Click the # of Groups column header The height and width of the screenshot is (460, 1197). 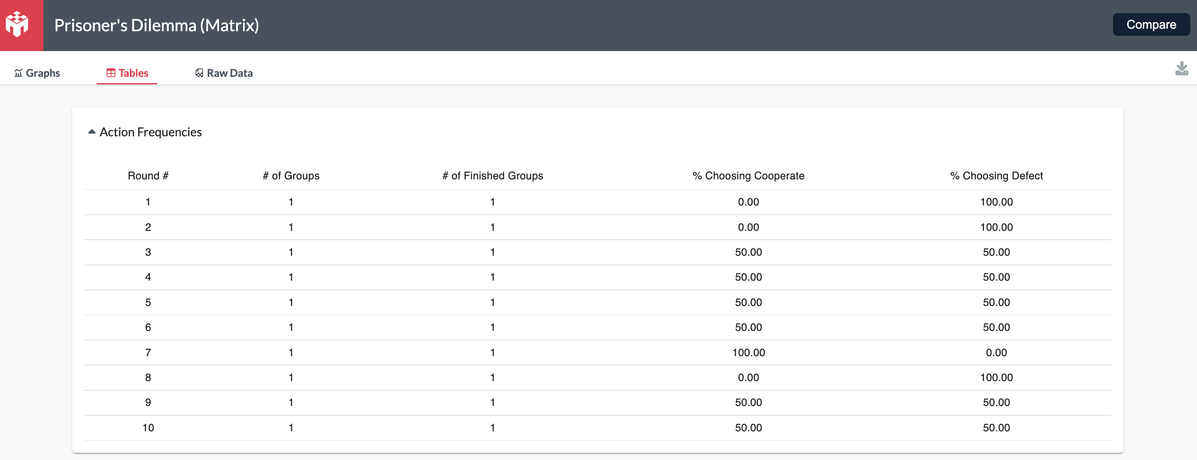coord(291,176)
